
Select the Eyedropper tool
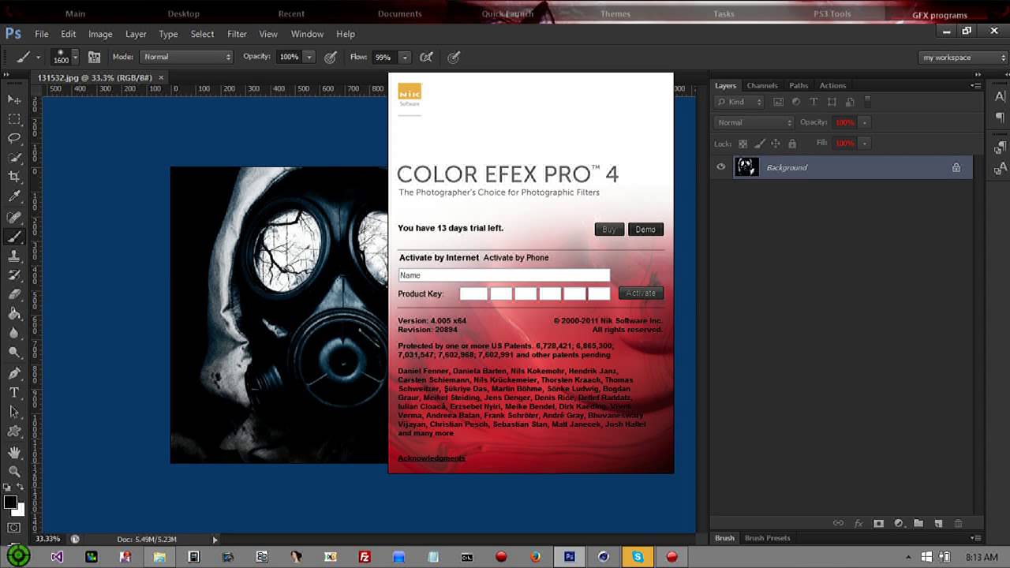coord(14,197)
